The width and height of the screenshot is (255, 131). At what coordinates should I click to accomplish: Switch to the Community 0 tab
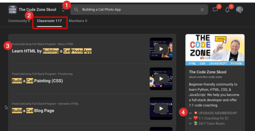19,21
